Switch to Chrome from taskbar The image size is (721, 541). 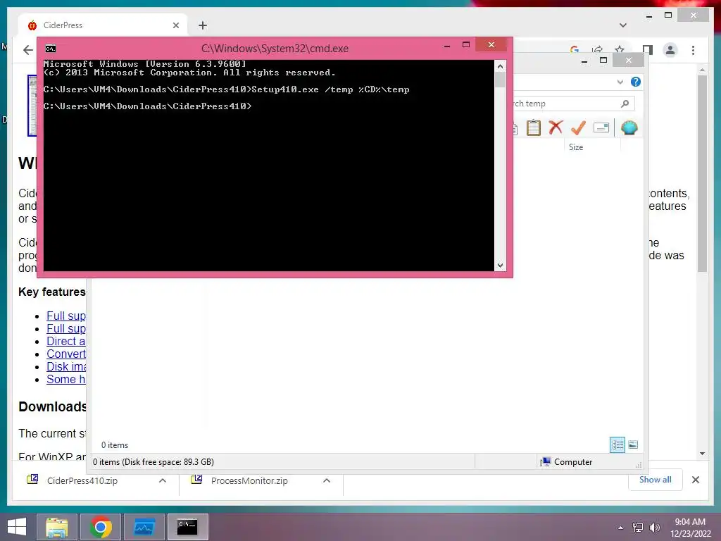(x=101, y=527)
